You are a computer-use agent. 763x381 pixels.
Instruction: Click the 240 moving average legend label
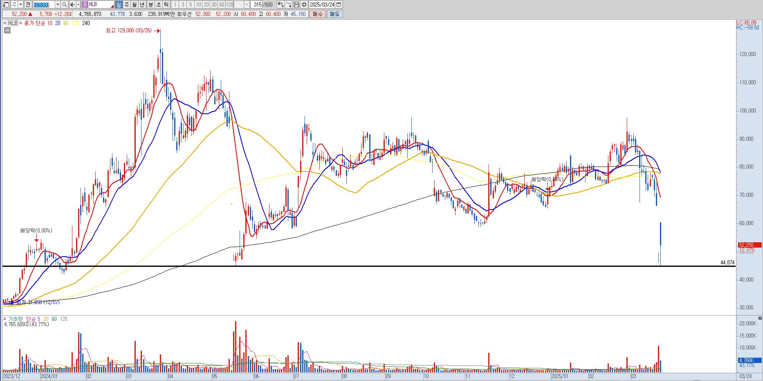[x=86, y=23]
